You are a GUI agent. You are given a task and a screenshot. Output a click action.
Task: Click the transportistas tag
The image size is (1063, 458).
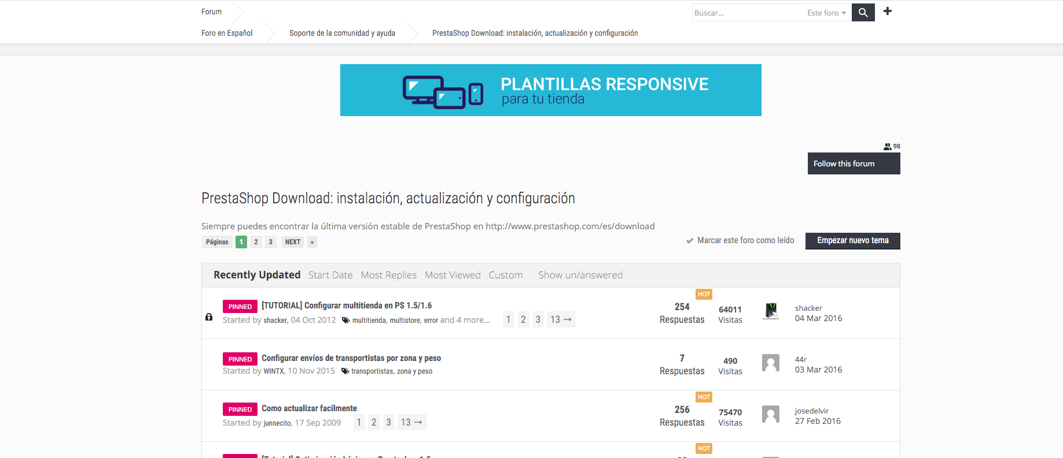point(372,371)
